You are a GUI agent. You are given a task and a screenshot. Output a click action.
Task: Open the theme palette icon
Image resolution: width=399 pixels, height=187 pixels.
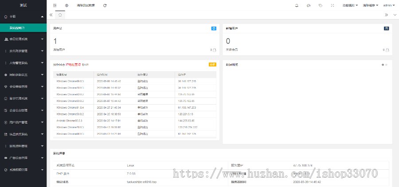coord(309,5)
